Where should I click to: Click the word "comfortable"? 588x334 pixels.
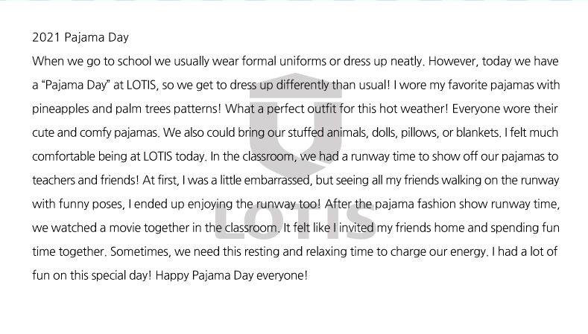click(63, 156)
